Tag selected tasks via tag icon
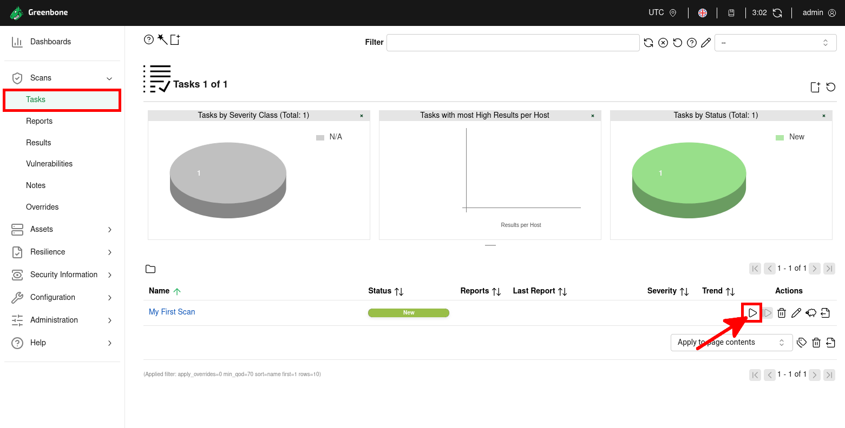This screenshot has height=428, width=845. (802, 342)
